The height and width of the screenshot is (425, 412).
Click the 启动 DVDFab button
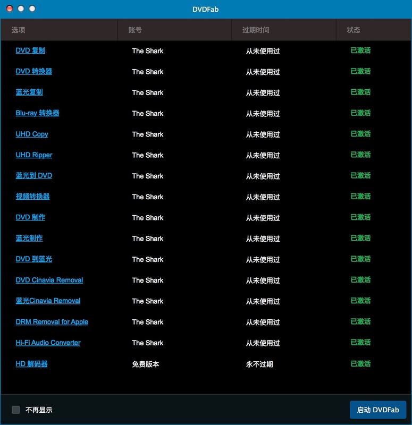[x=378, y=410]
